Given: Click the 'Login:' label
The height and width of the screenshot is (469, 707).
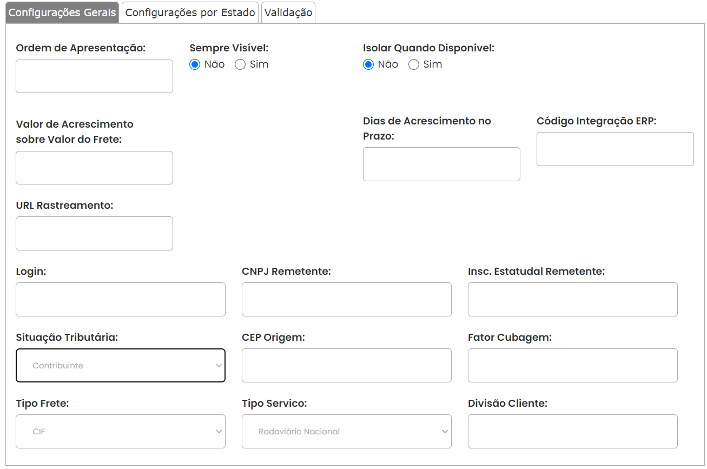Looking at the screenshot, I should click(x=31, y=271).
